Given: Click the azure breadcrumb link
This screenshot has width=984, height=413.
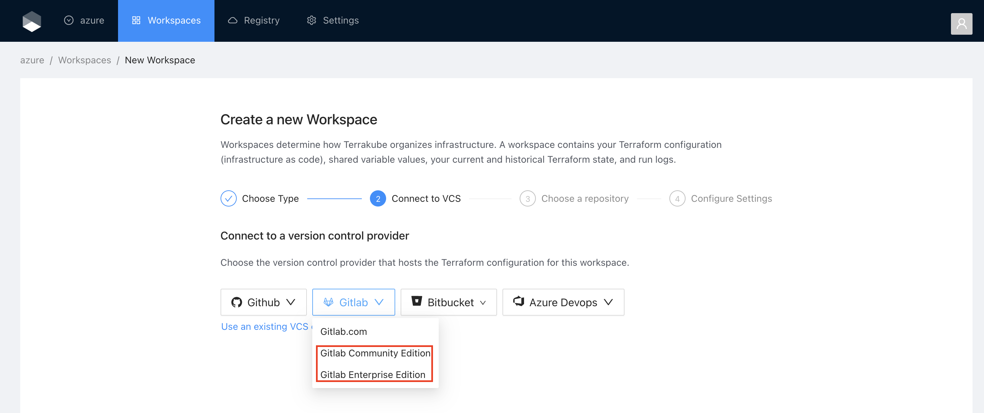Looking at the screenshot, I should pyautogui.click(x=32, y=60).
